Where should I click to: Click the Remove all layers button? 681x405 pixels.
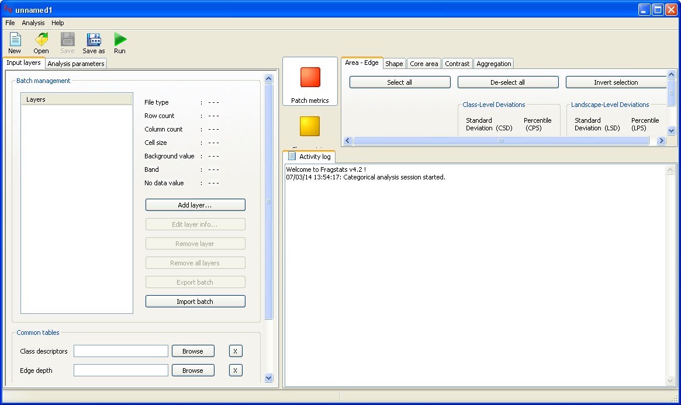(195, 263)
